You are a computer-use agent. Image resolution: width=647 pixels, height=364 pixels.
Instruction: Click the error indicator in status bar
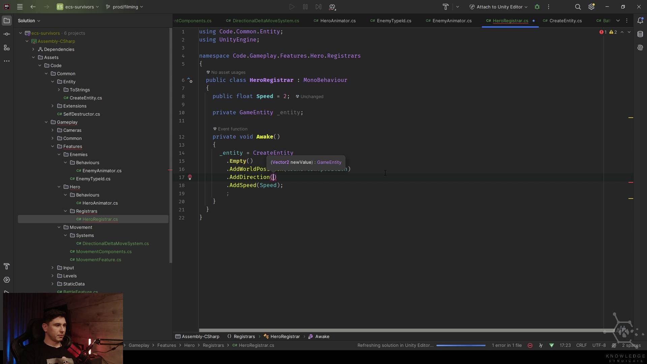tap(530, 345)
